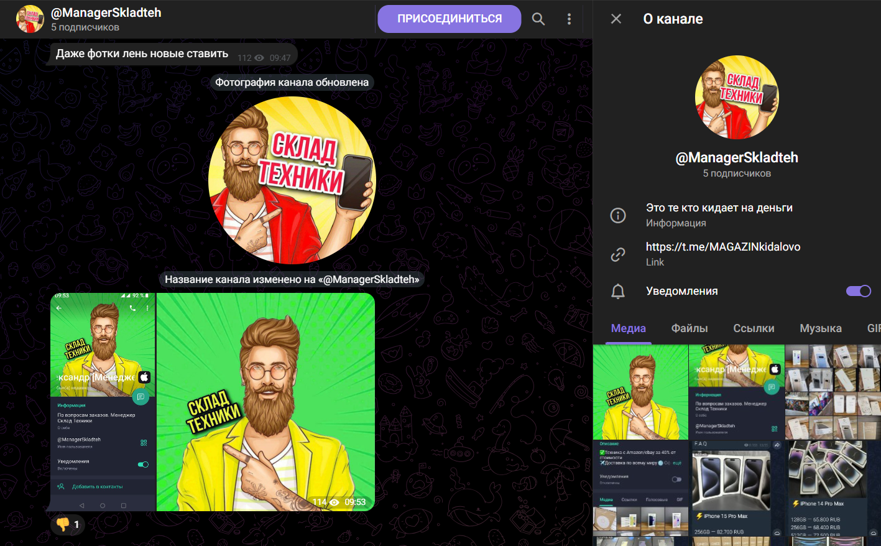Image resolution: width=881 pixels, height=546 pixels.
Task: Close the channel info panel
Action: [616, 19]
